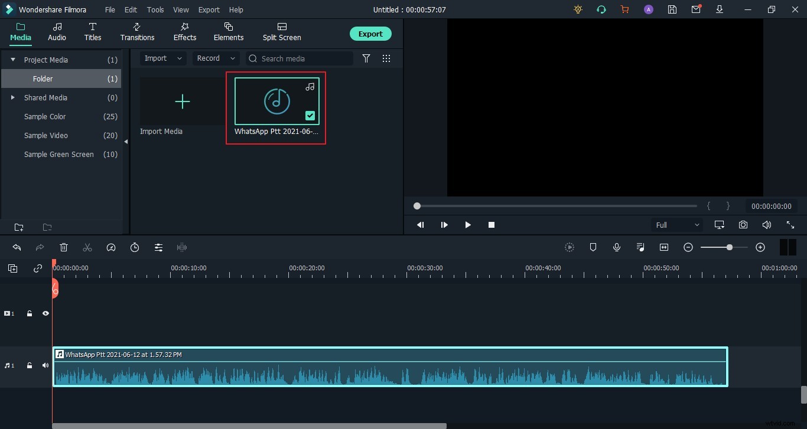The image size is (807, 429).
Task: Open the Import dropdown
Action: point(162,58)
